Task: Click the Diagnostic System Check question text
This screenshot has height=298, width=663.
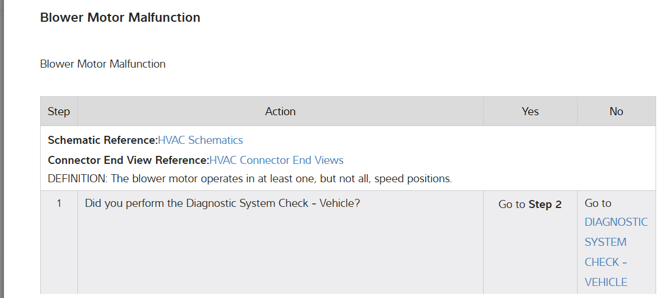Action: [x=222, y=203]
